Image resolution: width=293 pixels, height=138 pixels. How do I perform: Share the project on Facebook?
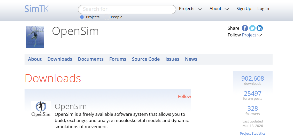point(245,28)
